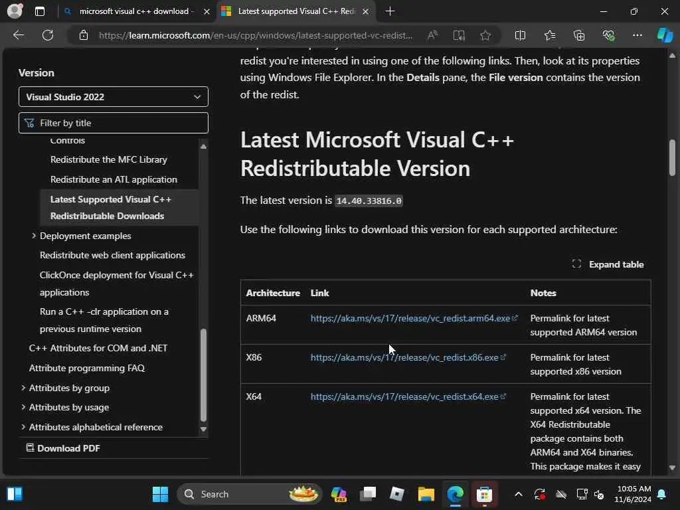Click Expand table button
Viewport: 680px width, 510px height.
pos(608,264)
